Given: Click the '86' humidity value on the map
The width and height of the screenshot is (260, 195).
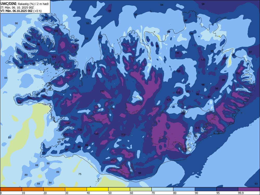Looking at the screenshot, I should click(x=16, y=23).
